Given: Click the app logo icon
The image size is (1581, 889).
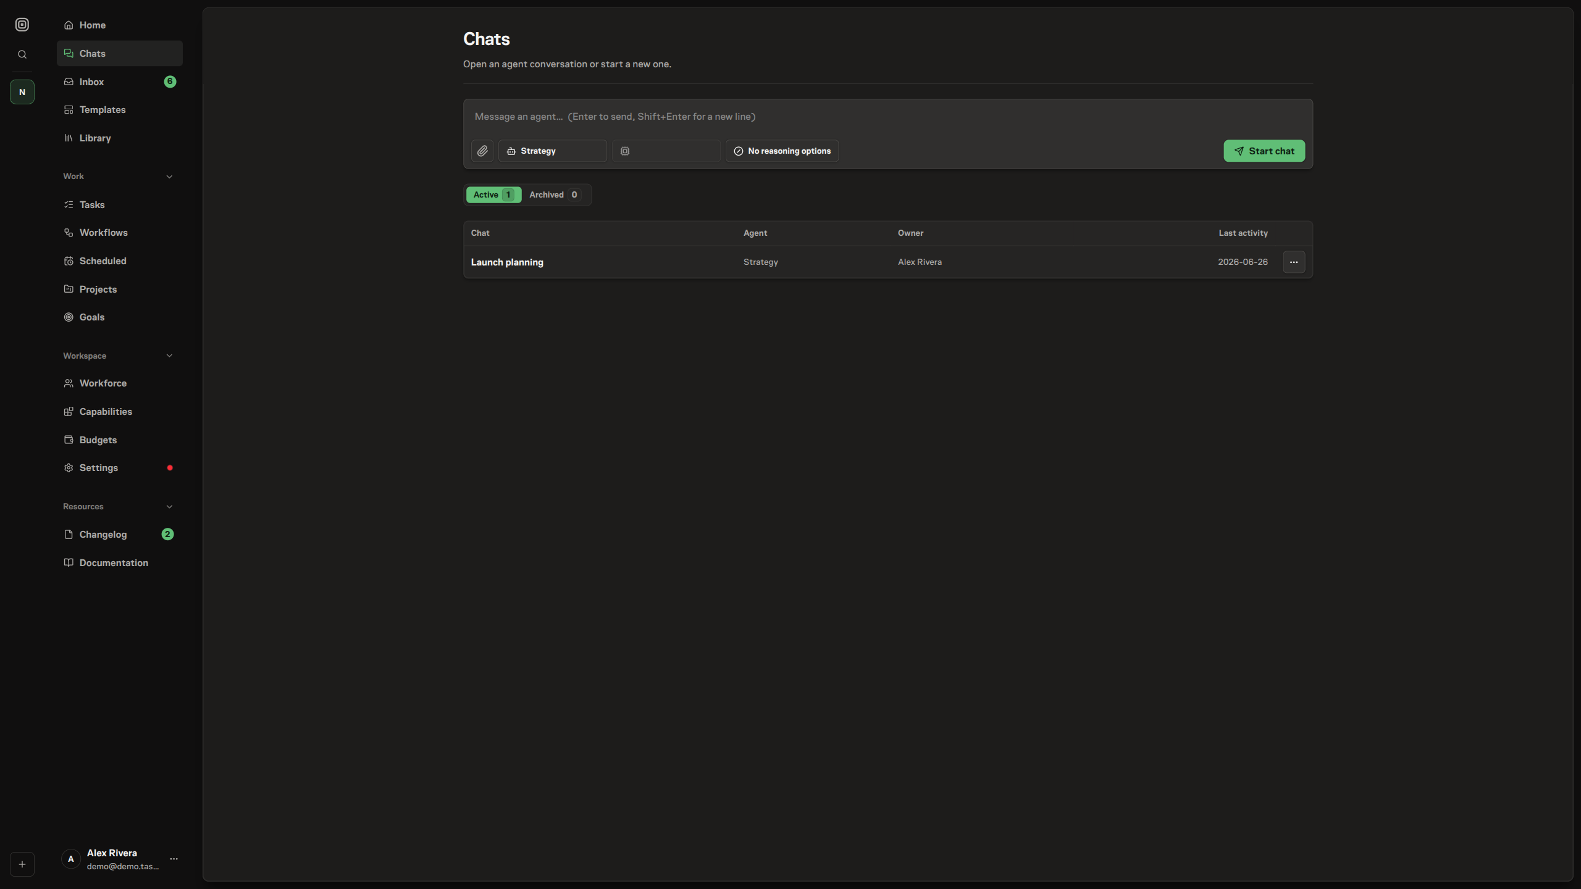Looking at the screenshot, I should 22,25.
